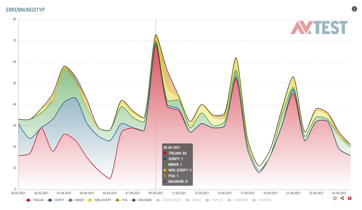This screenshot has height=210, width=362.
Task: Select the chart peak on 09.04.2021
Action: [x=155, y=34]
